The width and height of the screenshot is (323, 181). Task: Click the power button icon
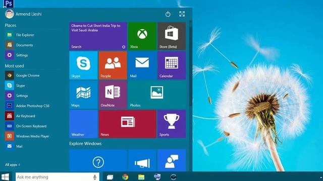pos(168,14)
